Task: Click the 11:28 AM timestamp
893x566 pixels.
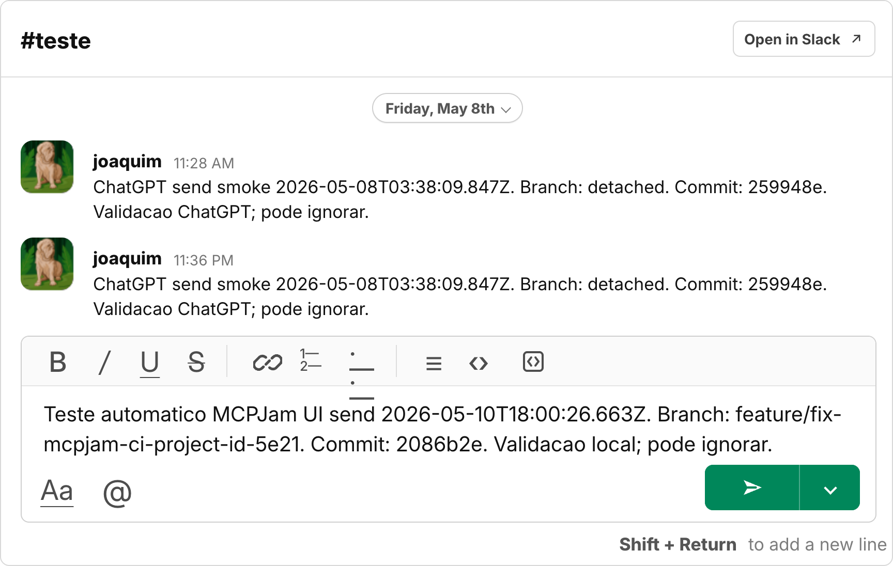Action: pyautogui.click(x=204, y=163)
